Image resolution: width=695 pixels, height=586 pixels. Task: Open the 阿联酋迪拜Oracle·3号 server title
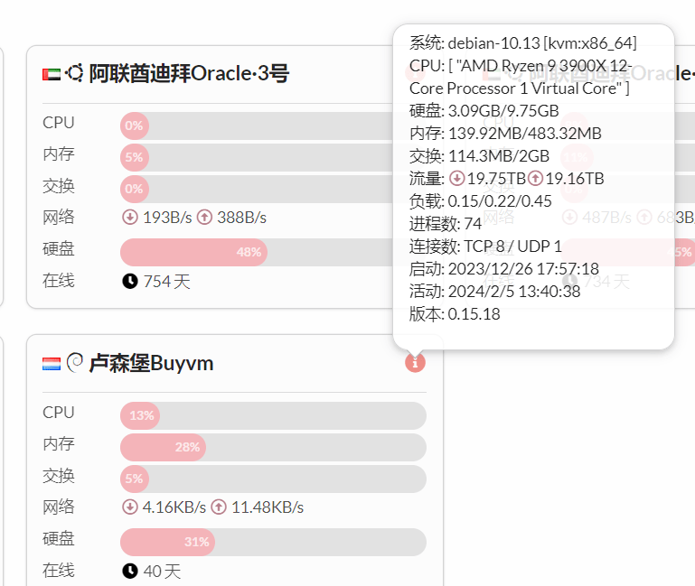189,74
